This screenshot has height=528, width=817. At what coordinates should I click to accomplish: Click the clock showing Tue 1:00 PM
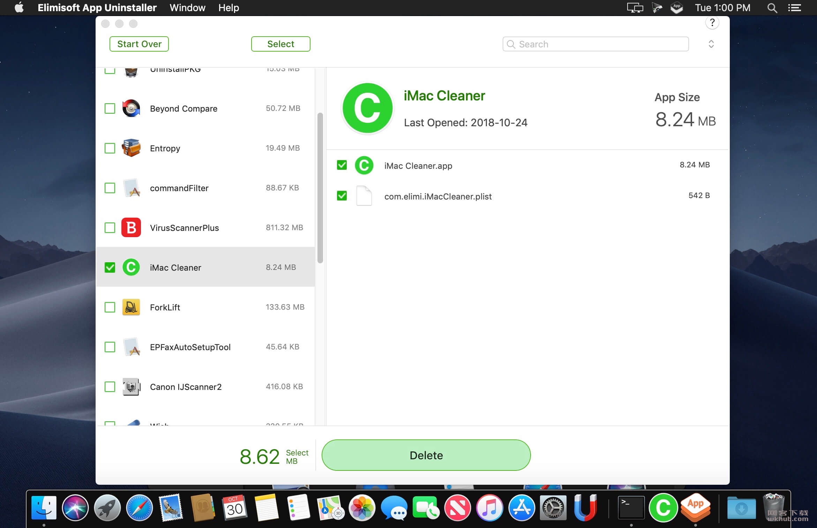point(722,8)
